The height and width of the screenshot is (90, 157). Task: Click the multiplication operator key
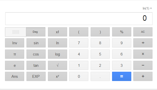pyautogui.click(x=143, y=54)
